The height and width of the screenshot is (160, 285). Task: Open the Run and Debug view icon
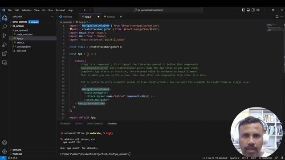coord(4,44)
